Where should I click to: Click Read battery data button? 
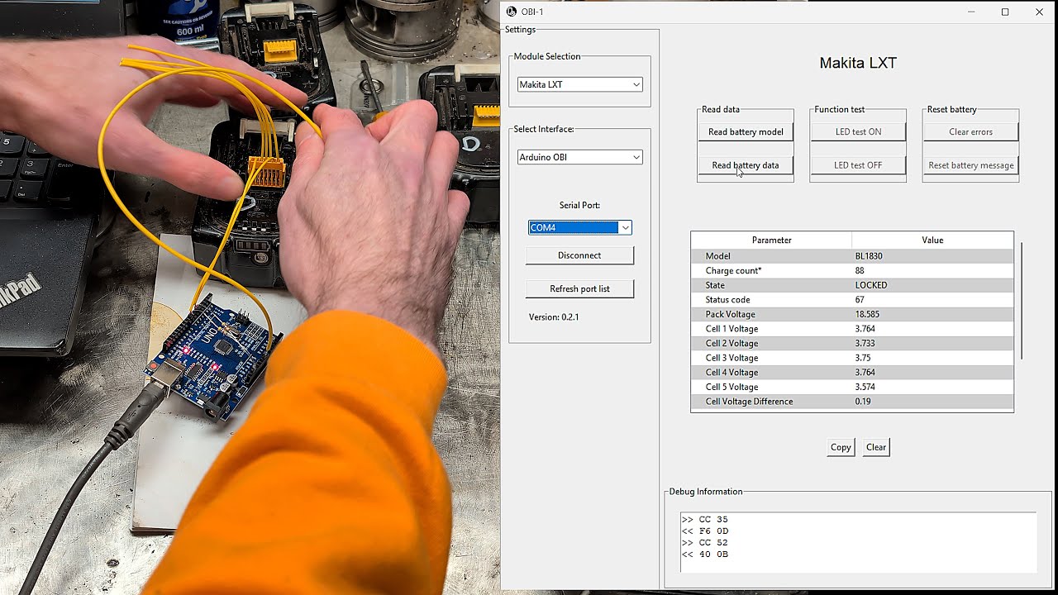click(x=746, y=165)
